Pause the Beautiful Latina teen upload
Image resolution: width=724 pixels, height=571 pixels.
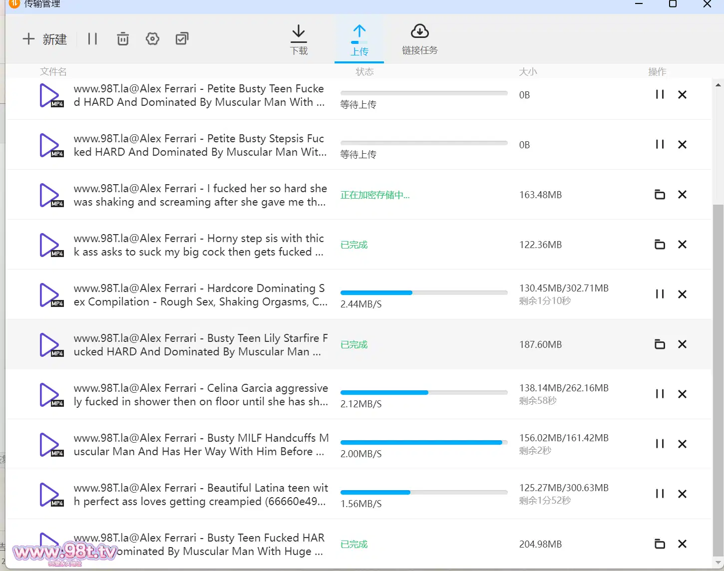point(660,494)
